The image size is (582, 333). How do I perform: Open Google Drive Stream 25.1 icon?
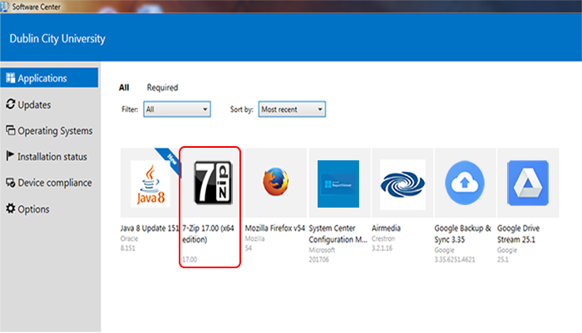(528, 183)
